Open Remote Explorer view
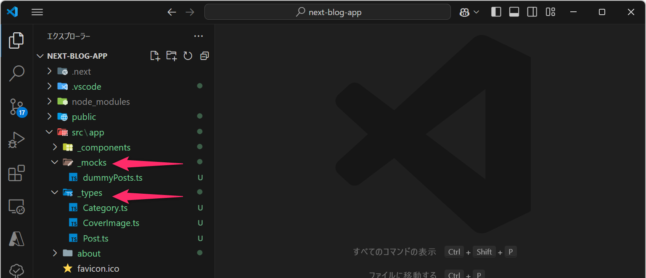646x278 pixels. (16, 207)
